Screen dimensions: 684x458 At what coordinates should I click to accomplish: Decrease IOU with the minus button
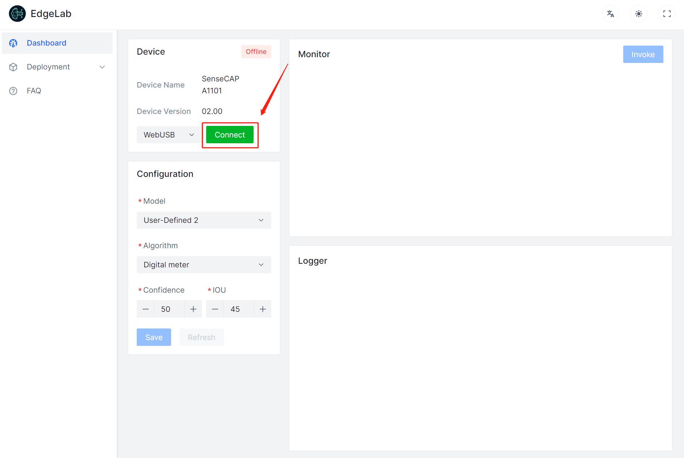(x=215, y=309)
